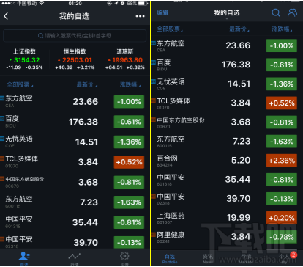The width and height of the screenshot is (303, 267).
Task: Open TCL多媒体 row in right screen
Action: click(227, 103)
